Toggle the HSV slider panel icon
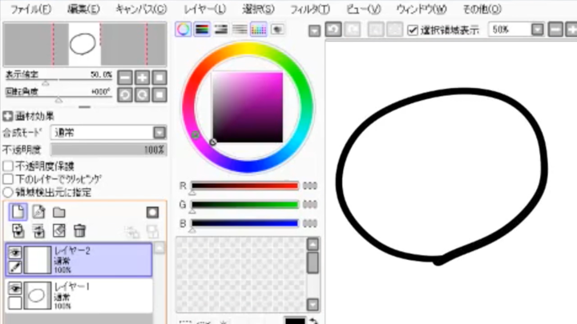The height and width of the screenshot is (324, 577). pos(221,30)
